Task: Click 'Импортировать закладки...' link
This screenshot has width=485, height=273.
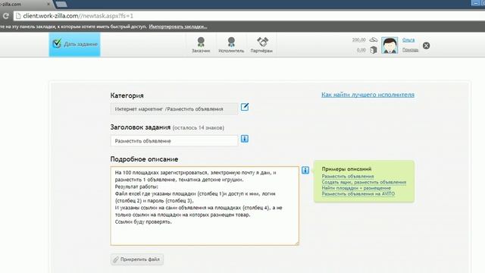Action: (x=178, y=27)
